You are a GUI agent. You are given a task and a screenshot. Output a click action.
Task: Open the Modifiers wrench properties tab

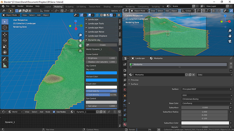coord(125,101)
